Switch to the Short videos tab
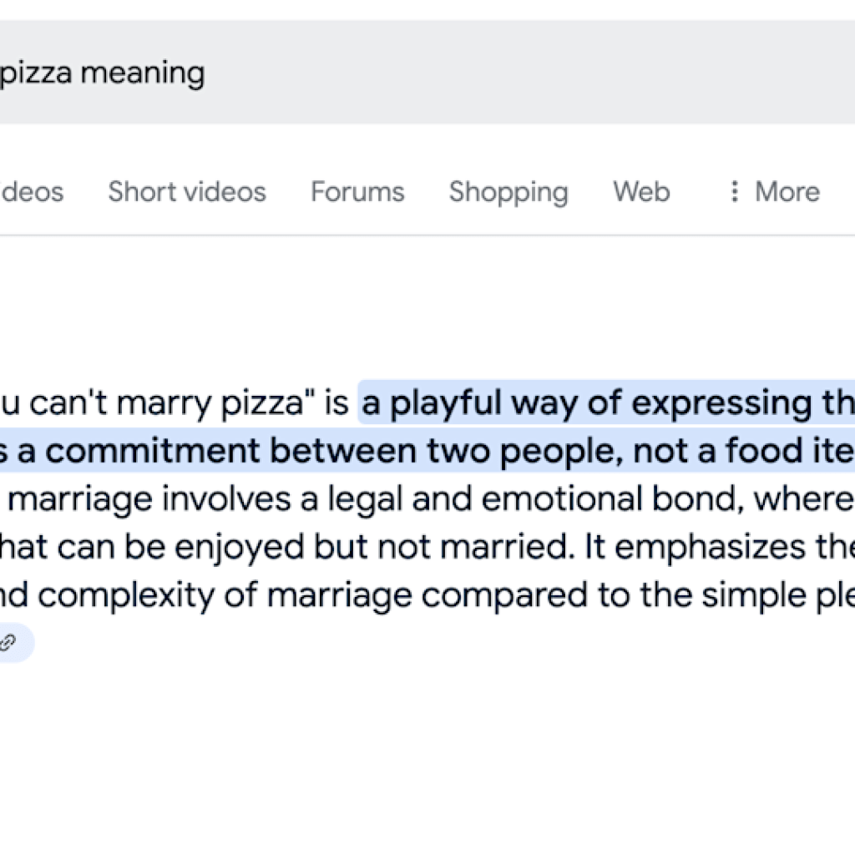This screenshot has width=855, height=855. (x=186, y=192)
